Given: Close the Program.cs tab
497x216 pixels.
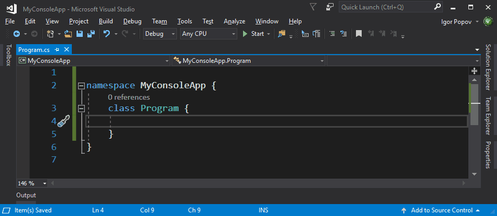Looking at the screenshot, I should tap(67, 49).
